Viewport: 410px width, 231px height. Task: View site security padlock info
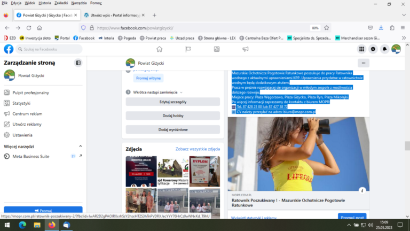pos(92,28)
